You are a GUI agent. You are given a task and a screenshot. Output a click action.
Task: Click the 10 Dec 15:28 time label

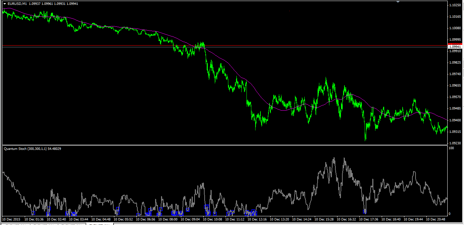tap(324, 219)
